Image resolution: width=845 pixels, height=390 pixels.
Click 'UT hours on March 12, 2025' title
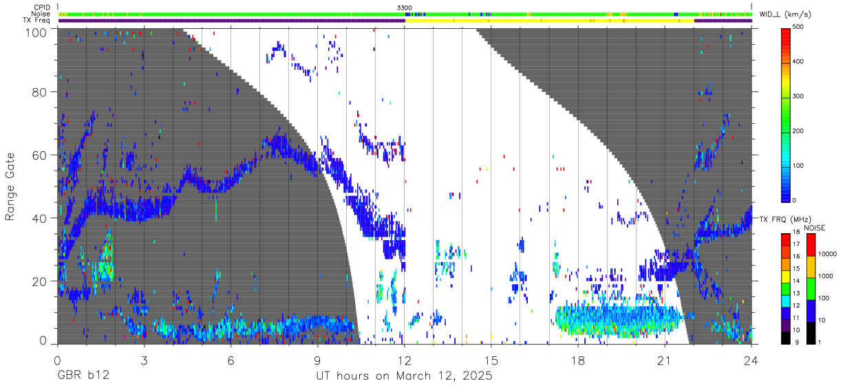[404, 376]
